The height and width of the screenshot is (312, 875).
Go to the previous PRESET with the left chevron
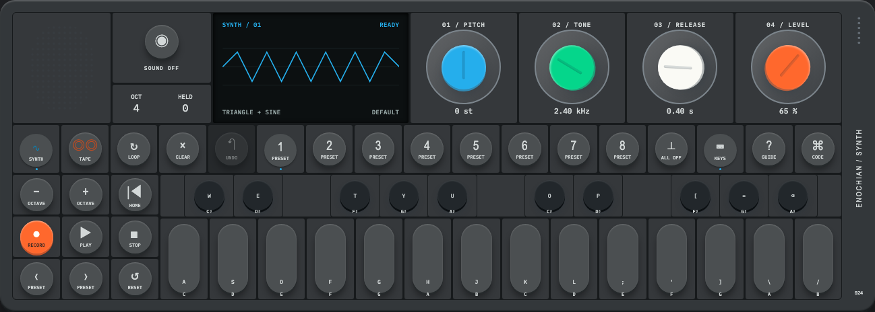pyautogui.click(x=36, y=279)
